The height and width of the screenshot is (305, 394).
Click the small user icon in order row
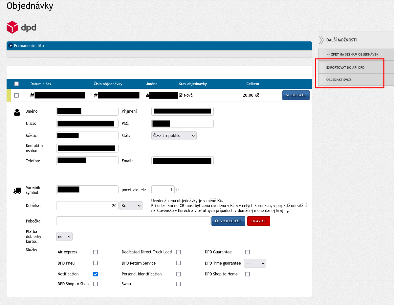pyautogui.click(x=147, y=95)
